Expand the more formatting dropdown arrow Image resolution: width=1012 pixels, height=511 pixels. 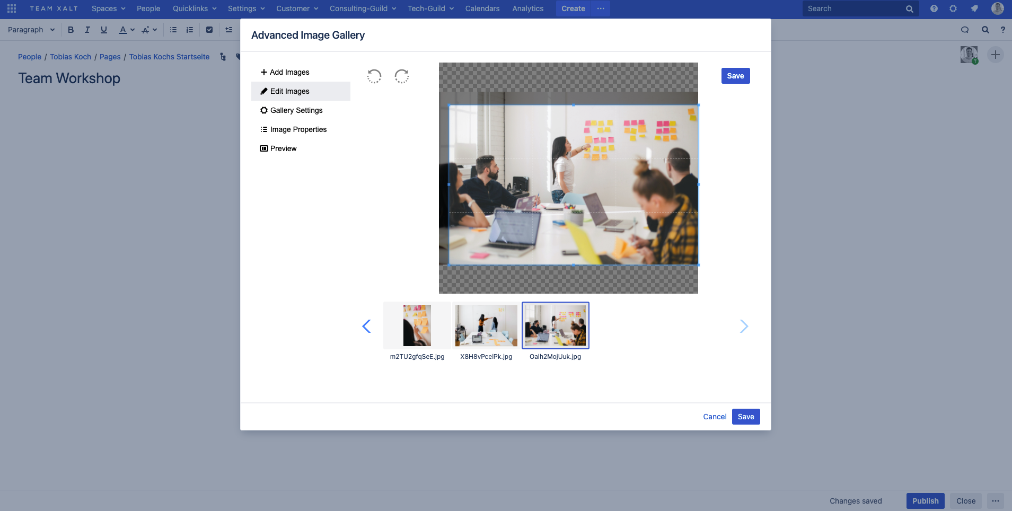click(155, 30)
